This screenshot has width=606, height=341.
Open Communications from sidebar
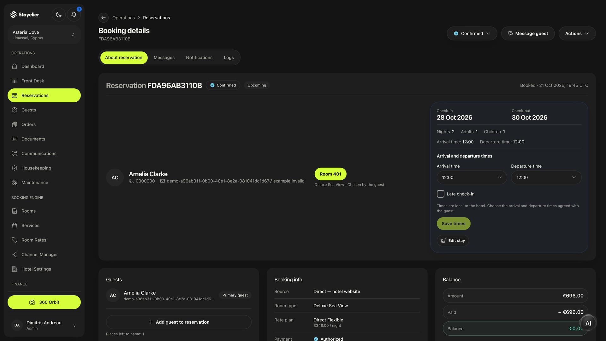44,153
